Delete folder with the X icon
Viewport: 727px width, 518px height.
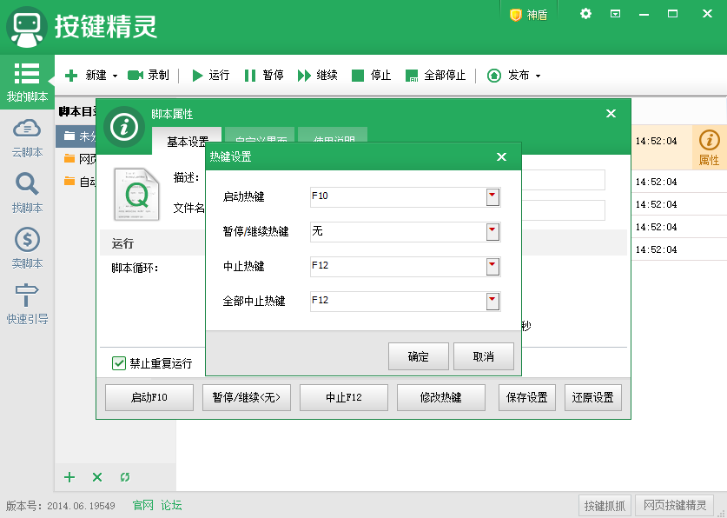click(x=97, y=477)
